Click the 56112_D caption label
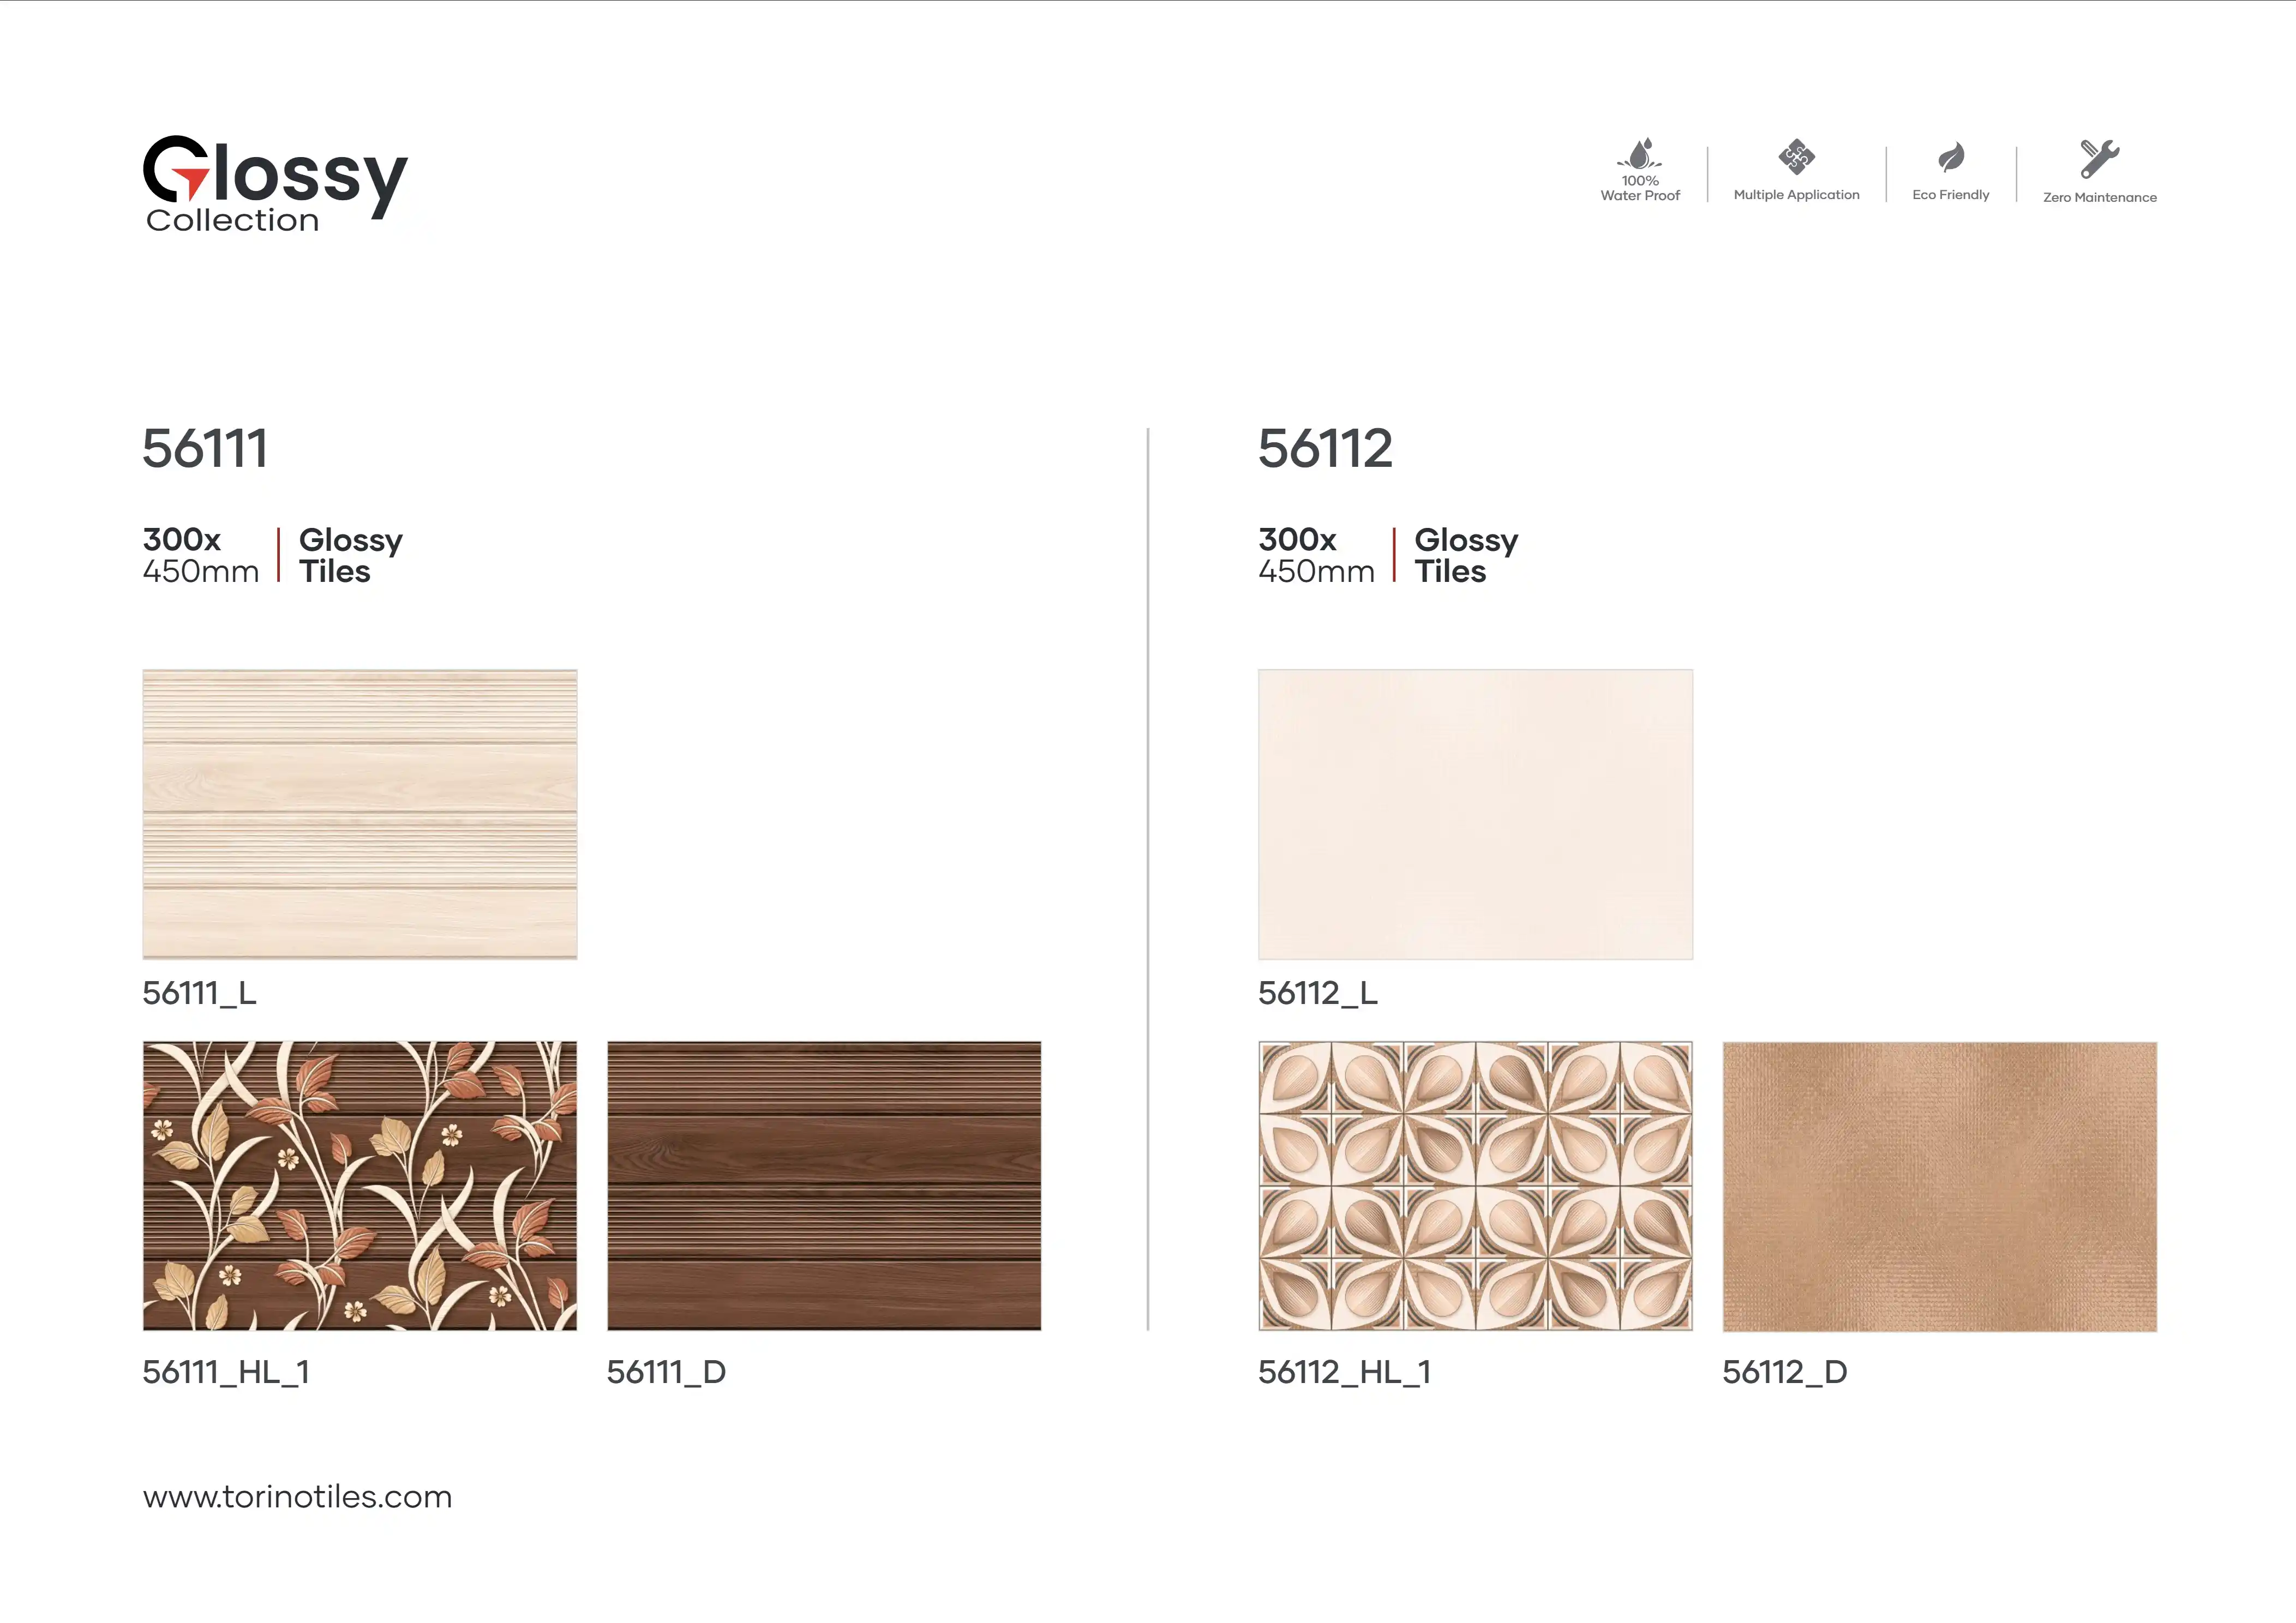 [1784, 1372]
